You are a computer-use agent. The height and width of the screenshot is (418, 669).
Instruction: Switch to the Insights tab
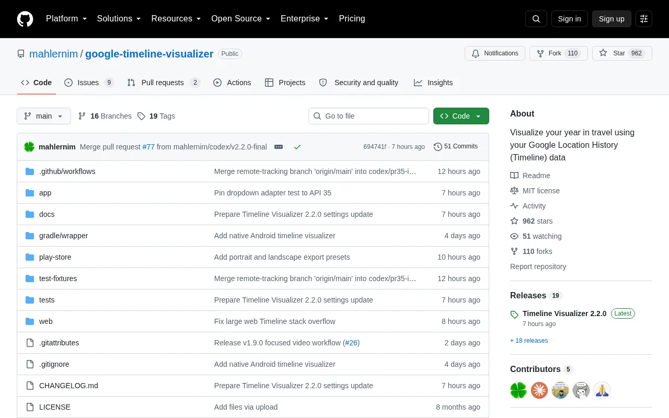pyautogui.click(x=433, y=83)
